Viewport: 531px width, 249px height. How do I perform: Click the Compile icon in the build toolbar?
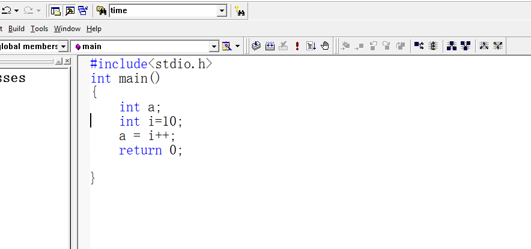(256, 46)
